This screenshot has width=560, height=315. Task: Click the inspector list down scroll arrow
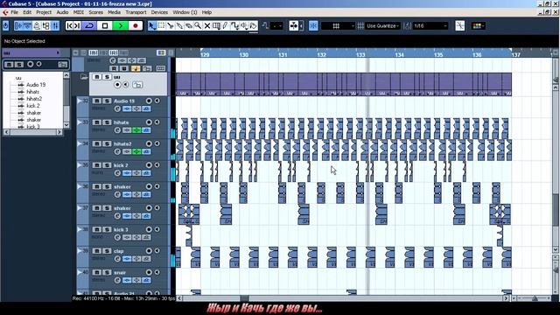click(x=66, y=125)
